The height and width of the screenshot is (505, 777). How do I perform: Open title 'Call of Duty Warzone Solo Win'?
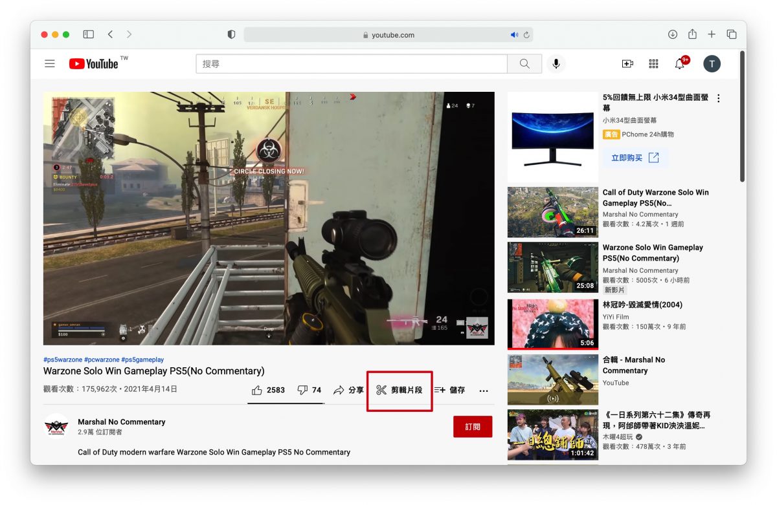coord(655,197)
